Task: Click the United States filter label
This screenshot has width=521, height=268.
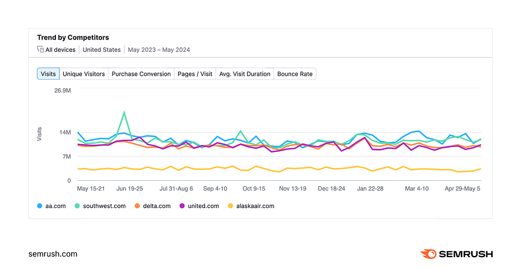Action: [101, 50]
